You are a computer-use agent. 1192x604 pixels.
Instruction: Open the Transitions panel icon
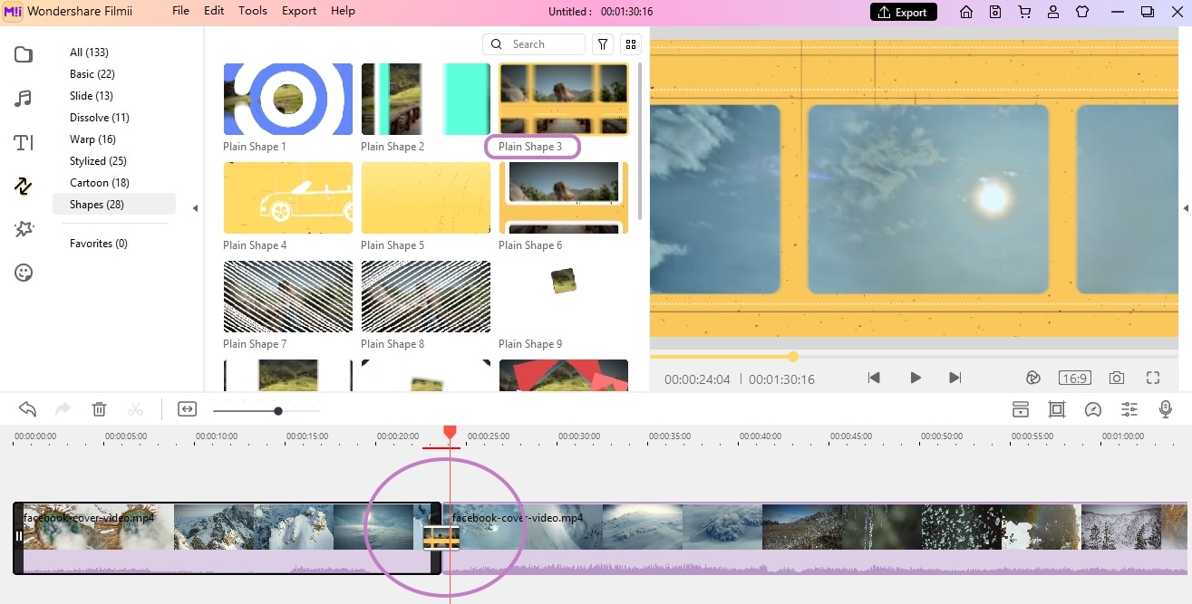click(24, 186)
